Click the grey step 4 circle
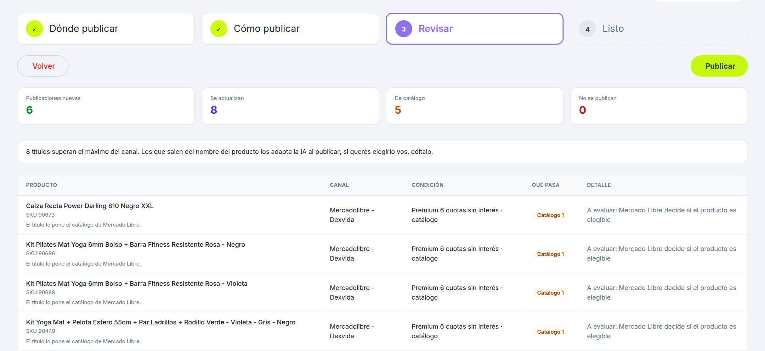765x351 pixels. (588, 29)
